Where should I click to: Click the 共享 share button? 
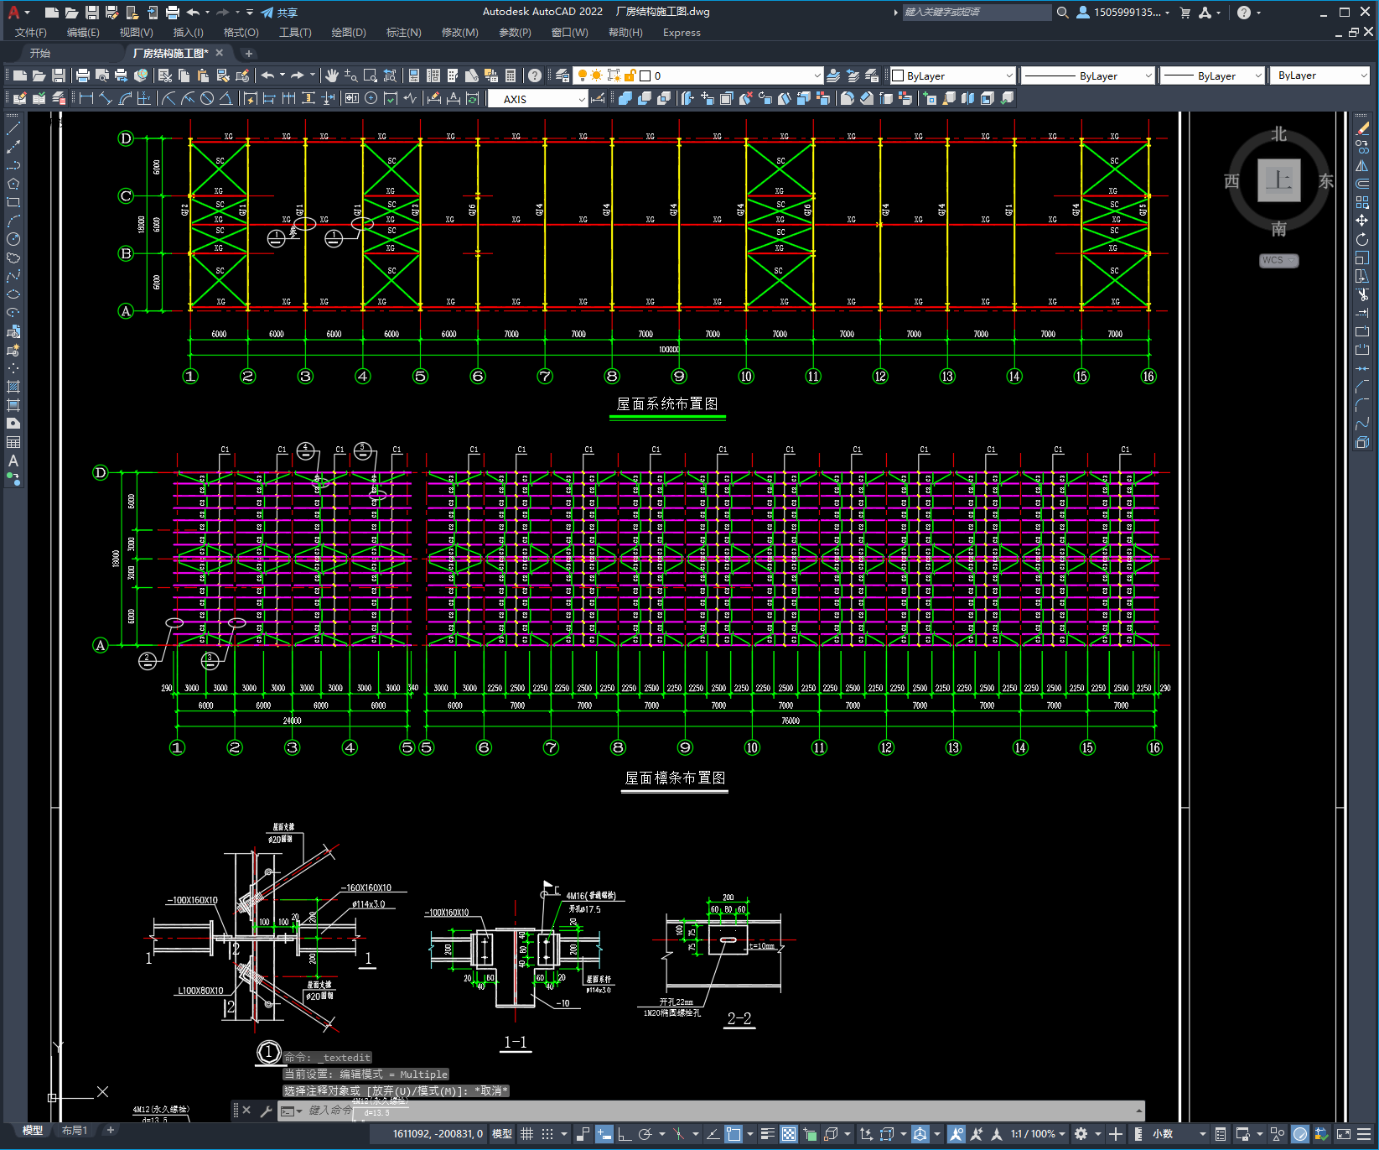click(279, 13)
